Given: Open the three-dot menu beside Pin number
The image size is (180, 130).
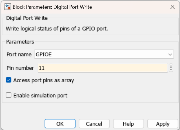Looking at the screenshot, I should (x=171, y=68).
